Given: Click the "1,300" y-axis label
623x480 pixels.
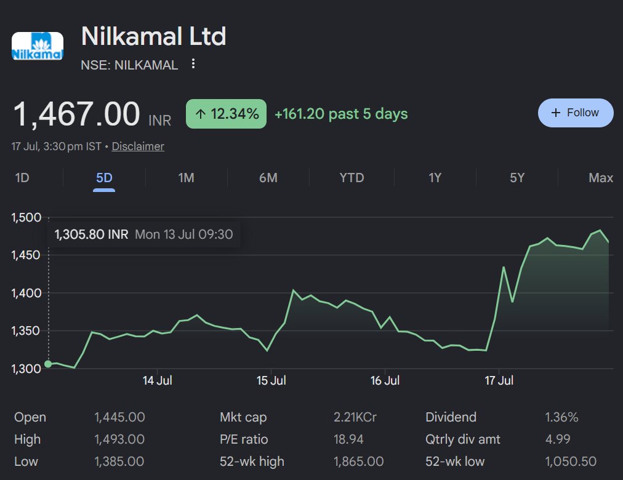Looking at the screenshot, I should [x=26, y=369].
